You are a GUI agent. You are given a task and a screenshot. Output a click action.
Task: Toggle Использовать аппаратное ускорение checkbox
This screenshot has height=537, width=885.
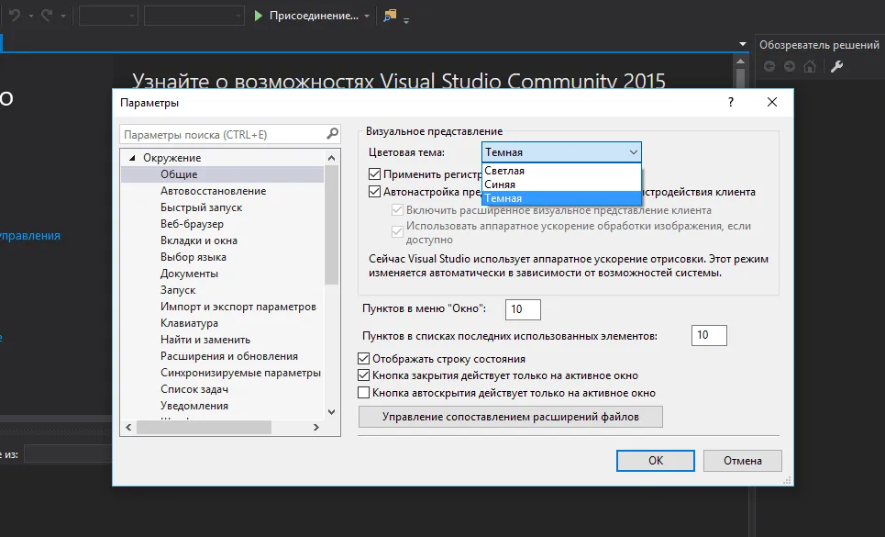pyautogui.click(x=397, y=232)
